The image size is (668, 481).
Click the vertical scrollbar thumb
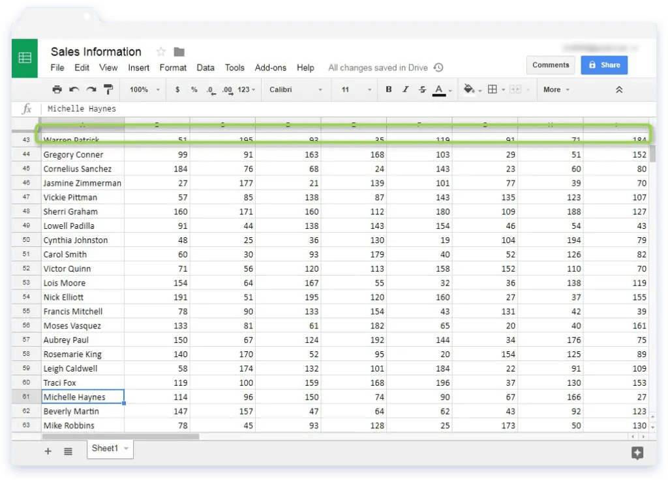[x=652, y=153]
